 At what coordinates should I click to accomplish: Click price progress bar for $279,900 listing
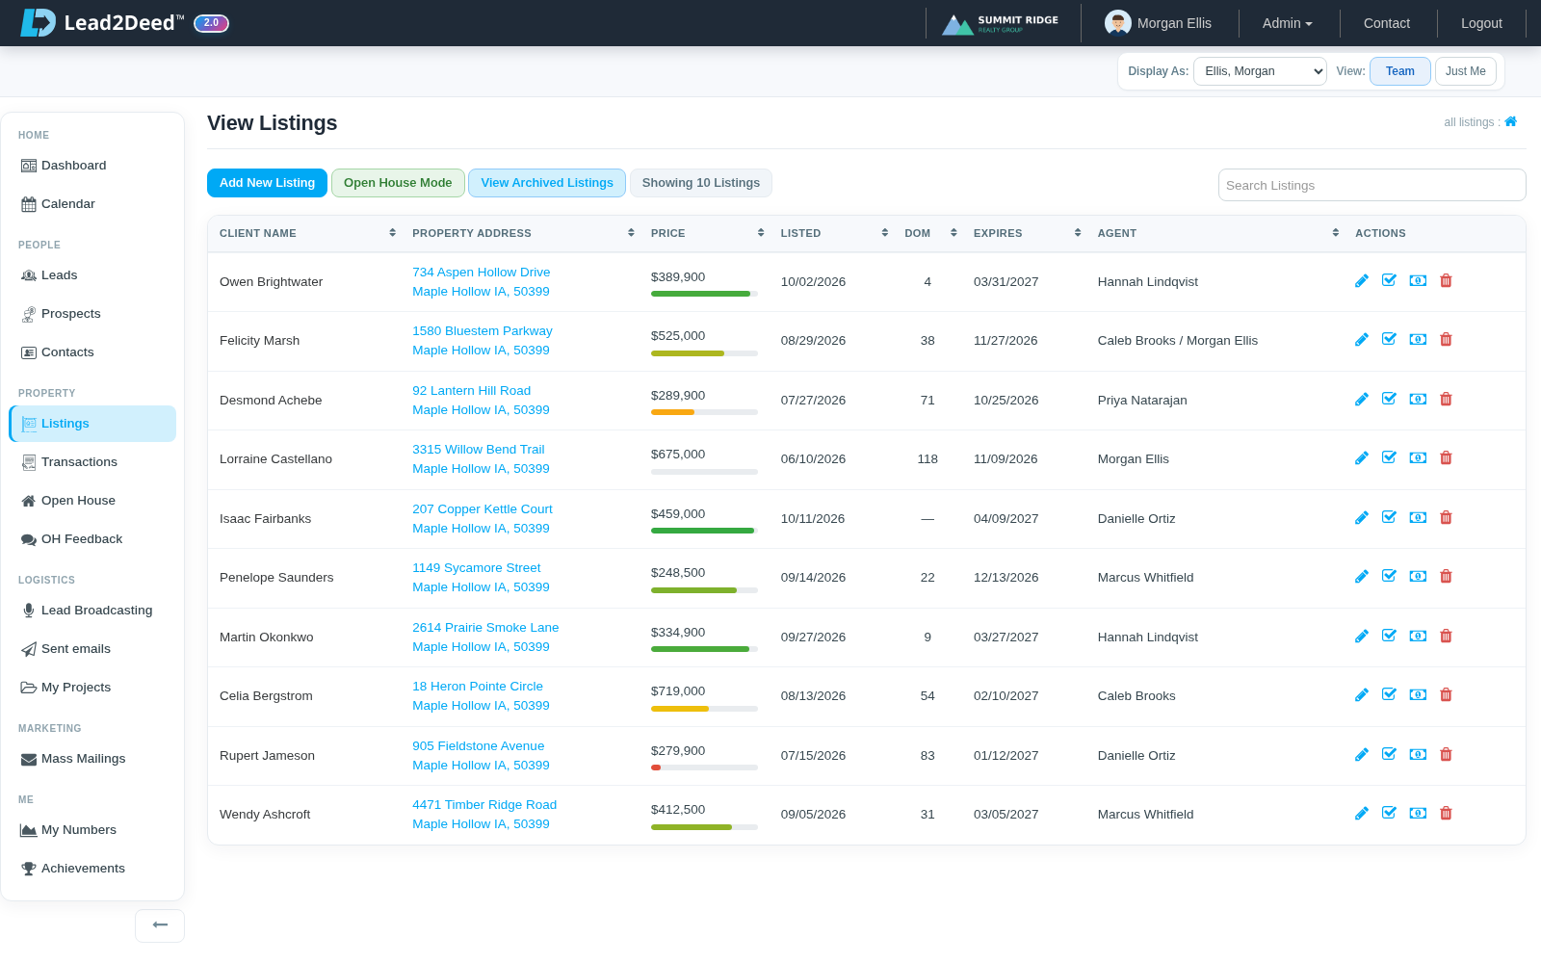click(704, 768)
